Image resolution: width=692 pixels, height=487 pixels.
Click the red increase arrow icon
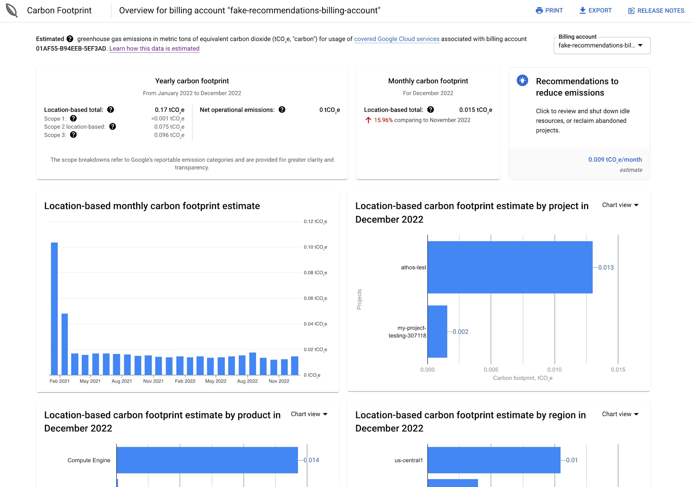click(368, 120)
